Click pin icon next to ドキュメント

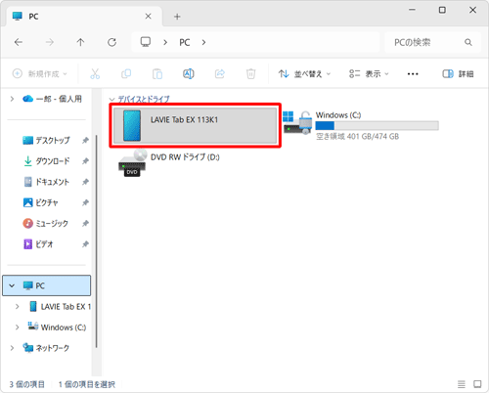[85, 182]
